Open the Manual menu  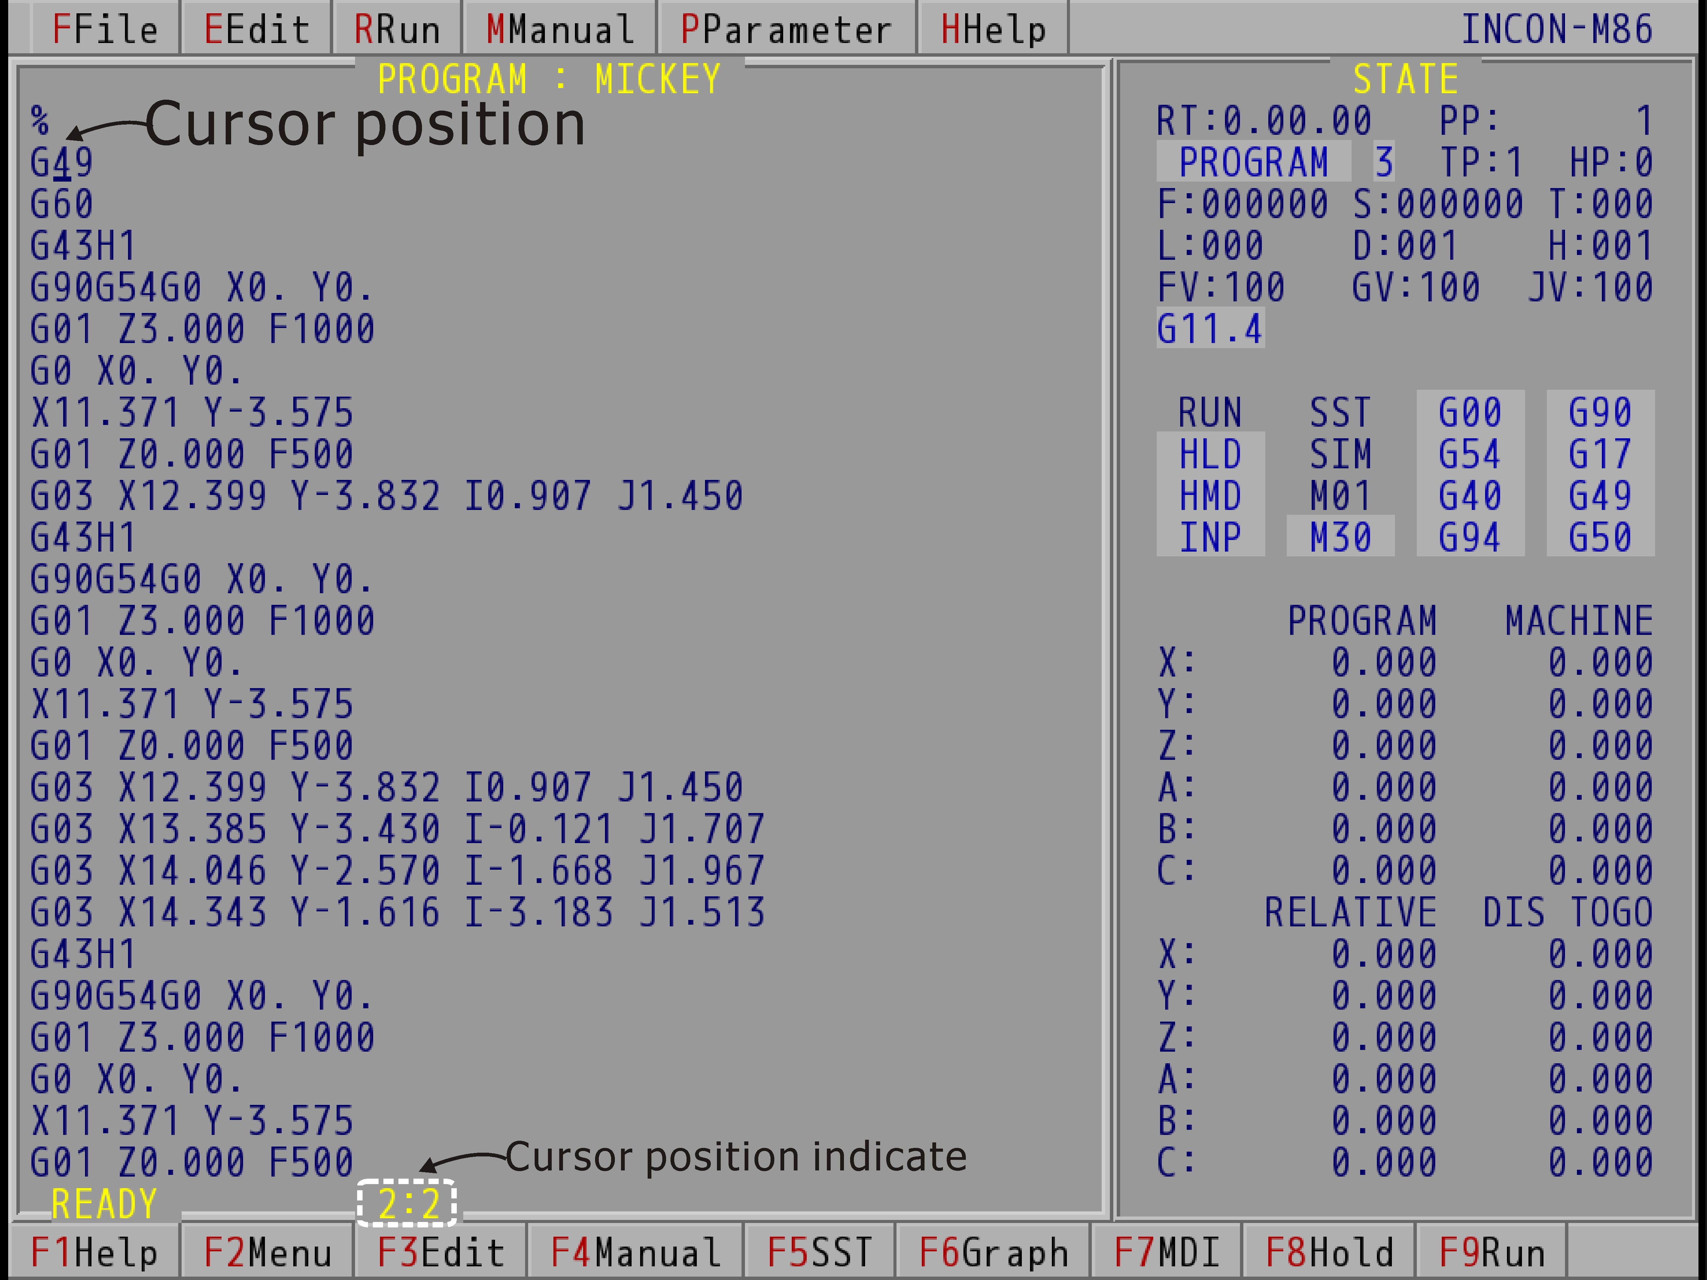(x=560, y=29)
